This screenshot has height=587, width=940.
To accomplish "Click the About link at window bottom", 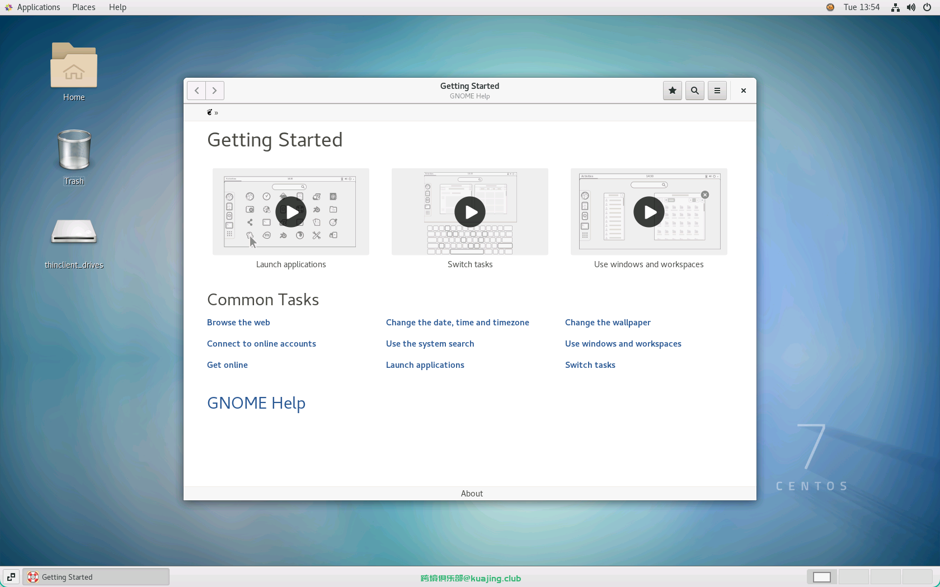I will click(472, 494).
